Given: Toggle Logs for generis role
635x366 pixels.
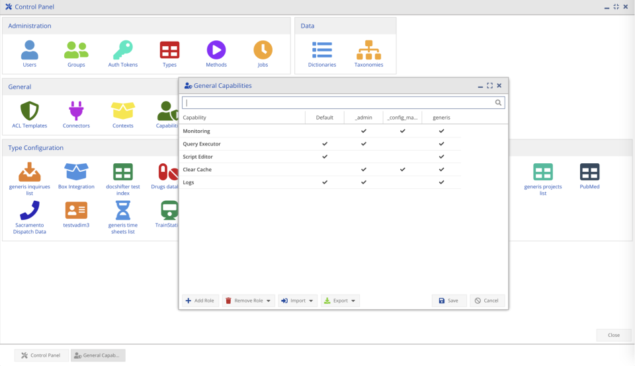Looking at the screenshot, I should (441, 182).
